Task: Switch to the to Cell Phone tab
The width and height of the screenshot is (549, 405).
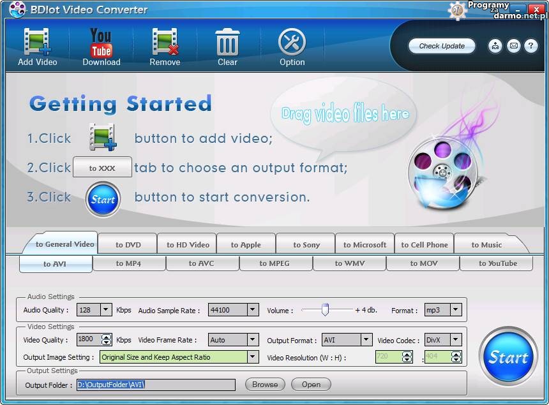Action: pyautogui.click(x=424, y=244)
